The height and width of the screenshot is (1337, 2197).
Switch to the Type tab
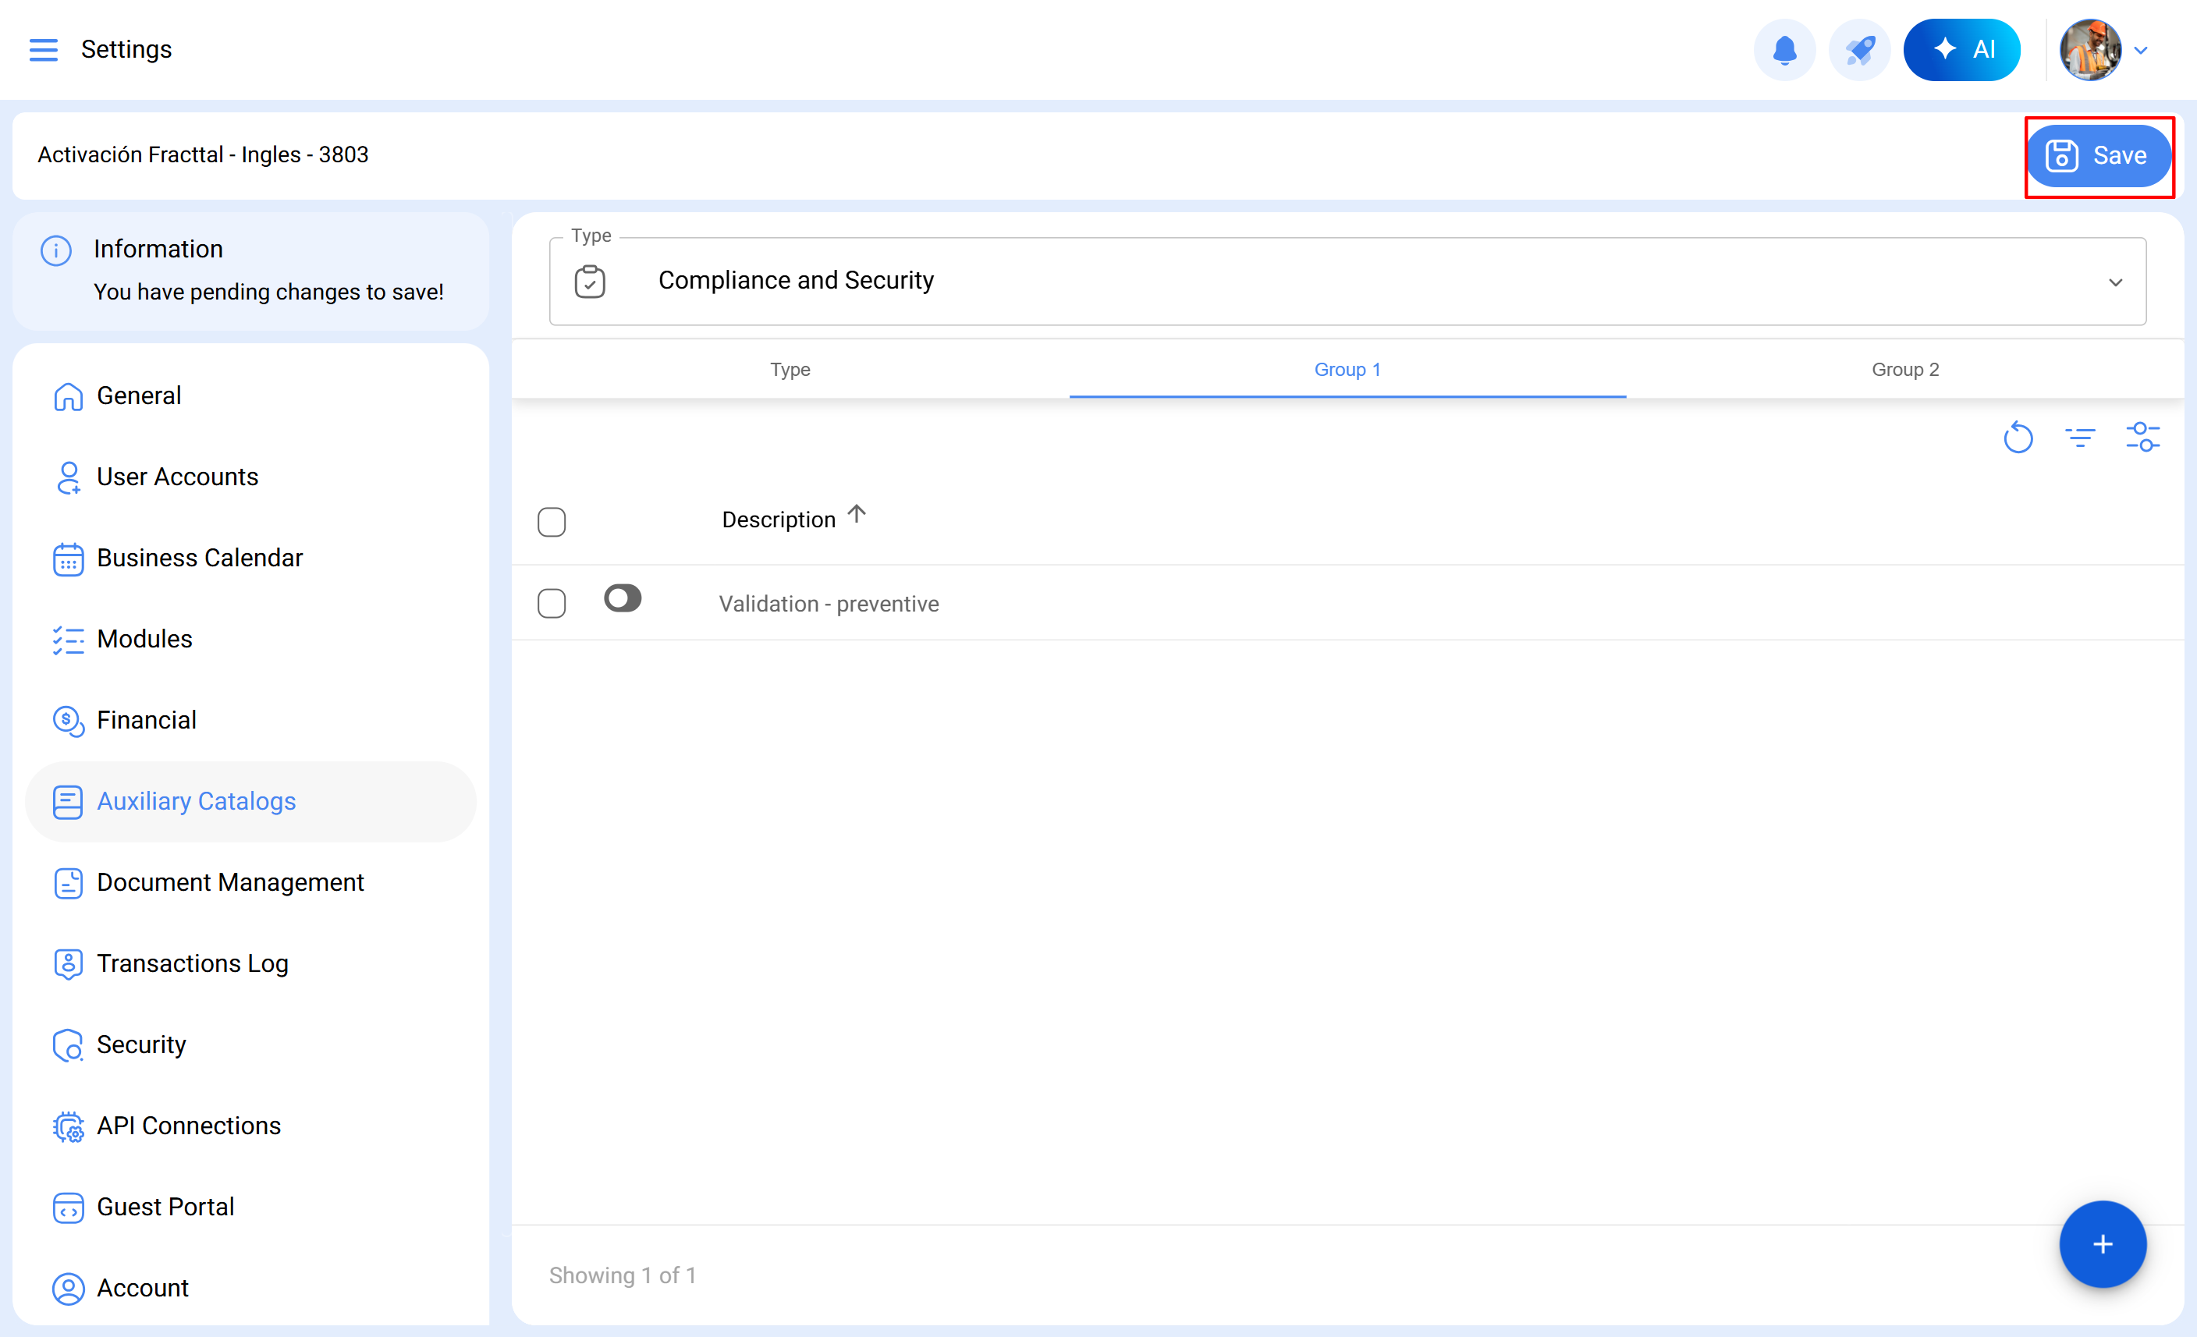point(790,369)
